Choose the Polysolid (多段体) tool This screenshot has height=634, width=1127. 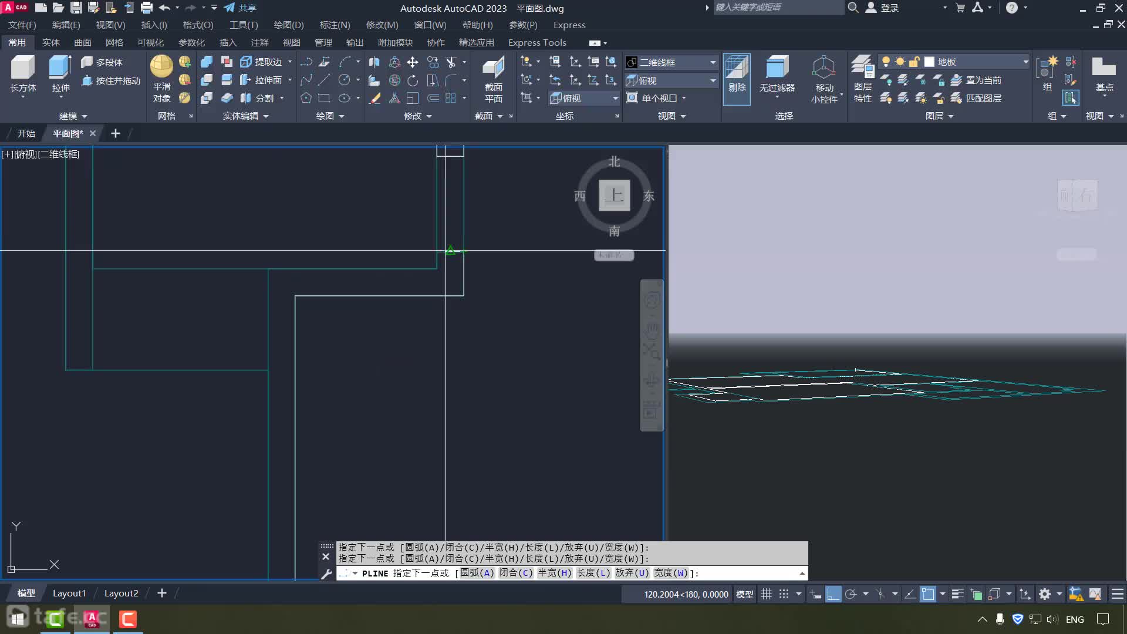click(x=102, y=62)
